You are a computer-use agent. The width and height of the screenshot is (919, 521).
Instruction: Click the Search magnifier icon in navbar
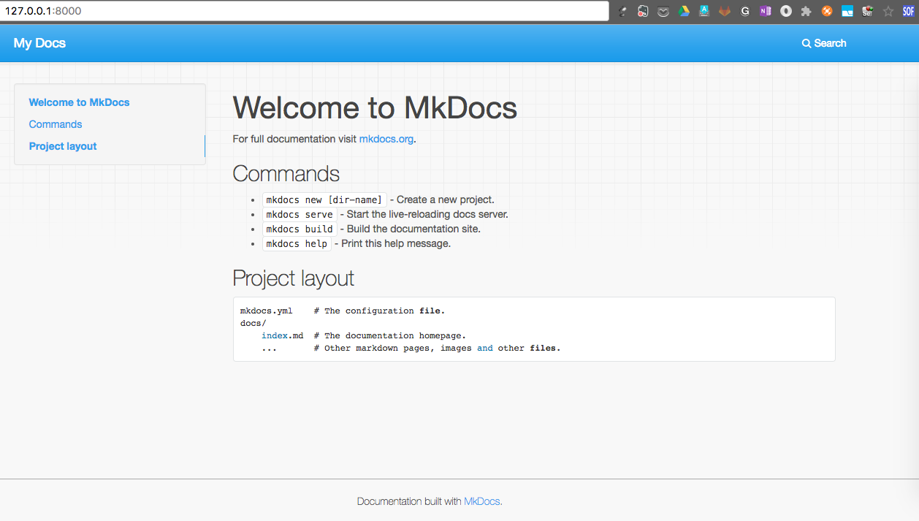click(x=806, y=44)
